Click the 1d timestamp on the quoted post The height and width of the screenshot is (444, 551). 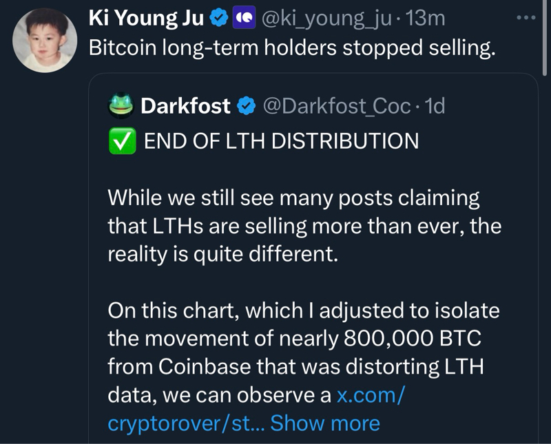[x=435, y=106]
